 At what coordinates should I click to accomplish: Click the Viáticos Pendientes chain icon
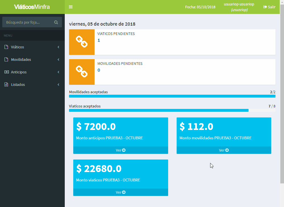[82, 42]
